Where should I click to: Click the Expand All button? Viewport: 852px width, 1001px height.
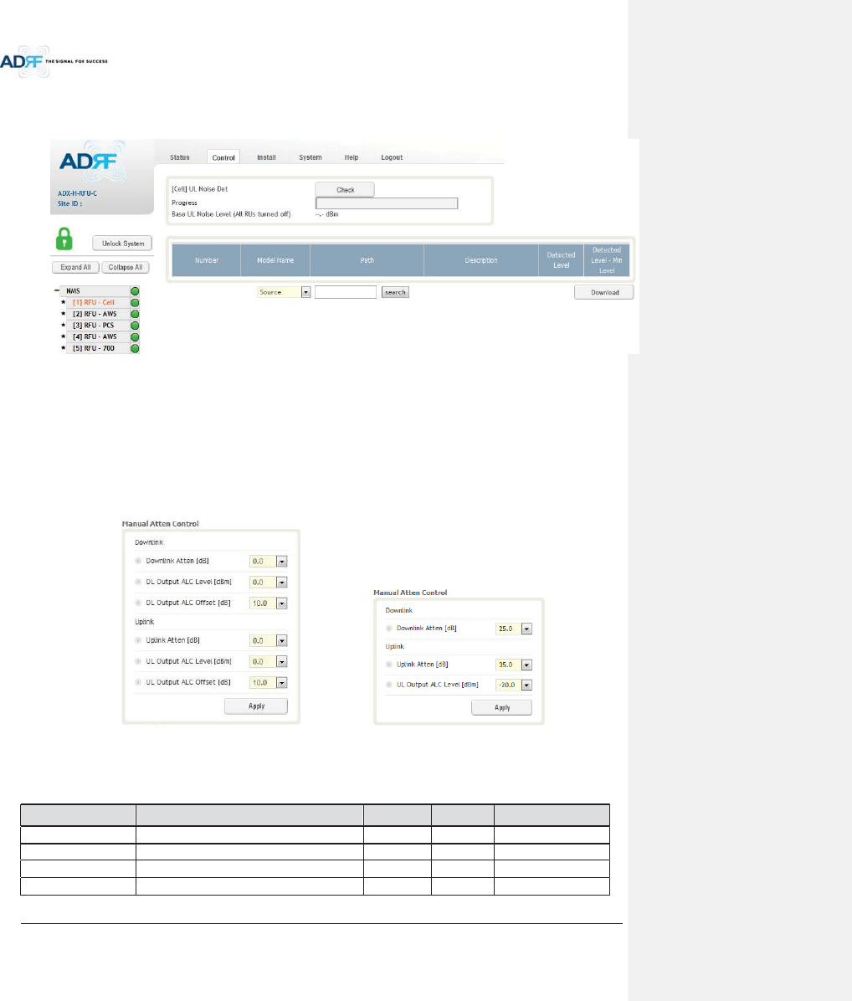(75, 268)
